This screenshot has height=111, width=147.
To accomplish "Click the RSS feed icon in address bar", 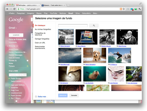I will (121, 9).
